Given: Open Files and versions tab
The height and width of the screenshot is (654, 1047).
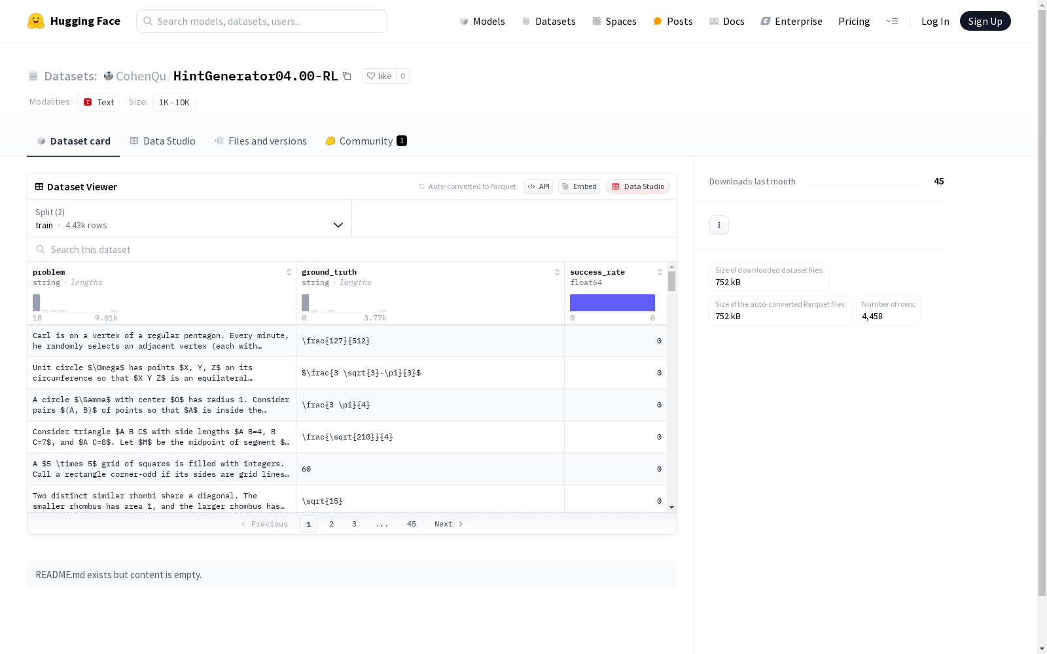Looking at the screenshot, I should coord(260,141).
